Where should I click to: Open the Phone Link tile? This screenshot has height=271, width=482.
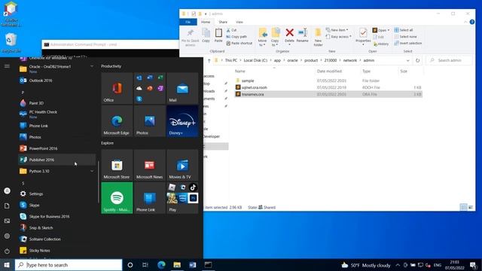(150, 198)
